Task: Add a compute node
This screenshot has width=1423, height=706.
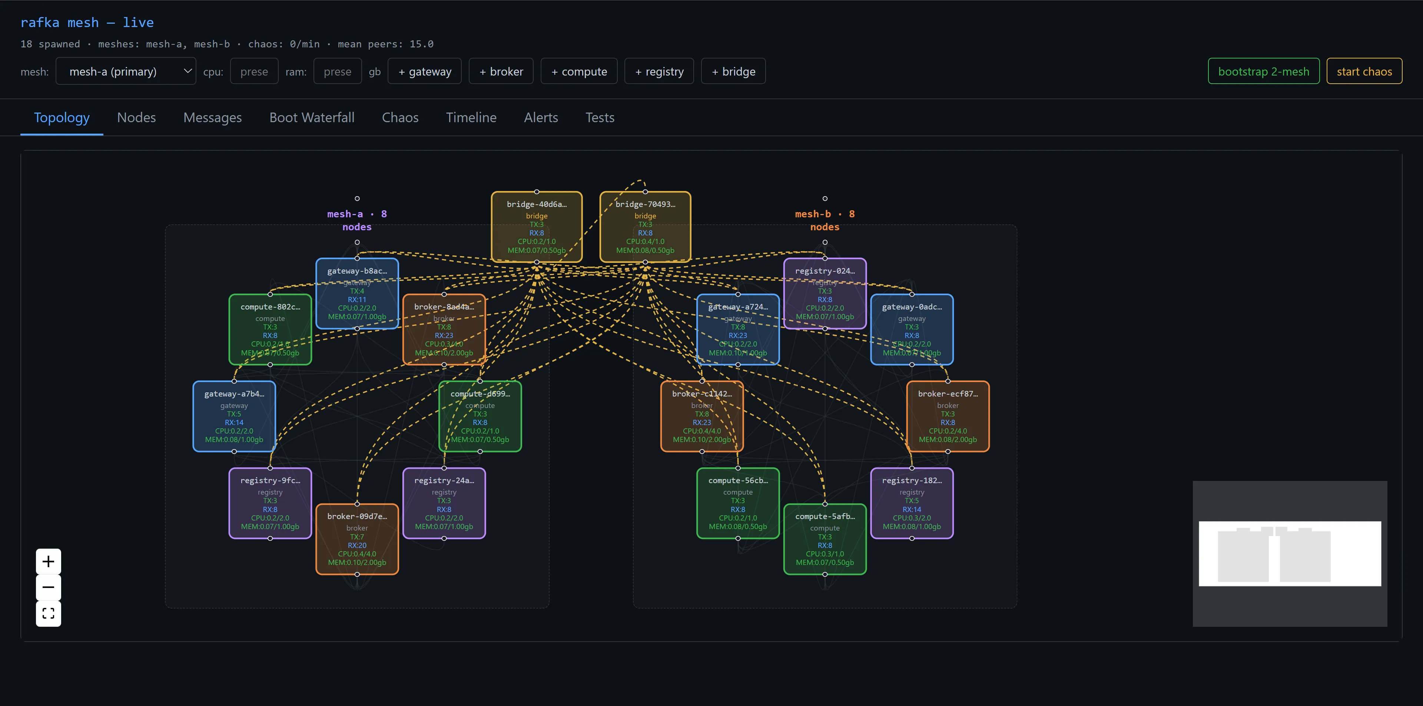Action: (x=579, y=71)
